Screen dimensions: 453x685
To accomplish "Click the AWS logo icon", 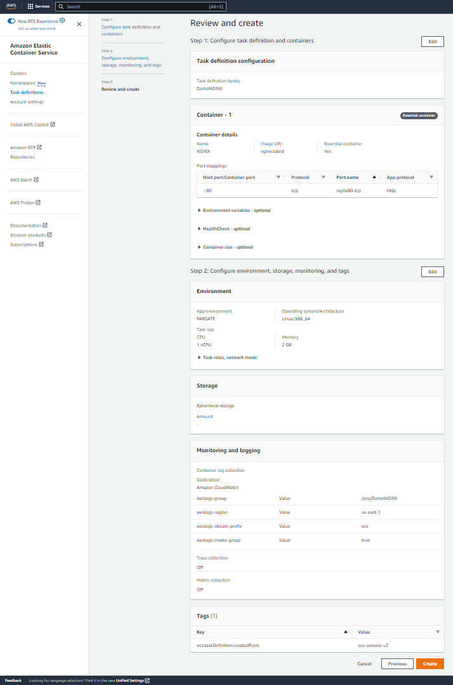I will [x=11, y=6].
